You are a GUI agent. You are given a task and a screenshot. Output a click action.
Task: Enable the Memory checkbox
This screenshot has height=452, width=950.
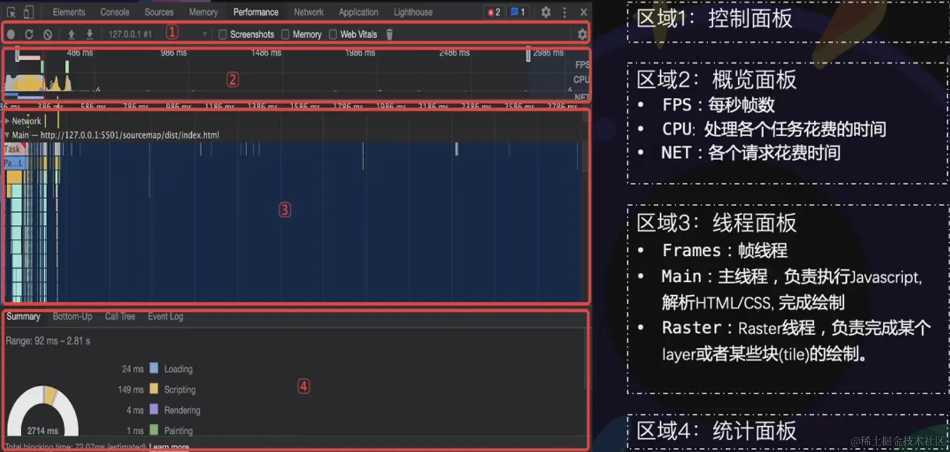(x=286, y=34)
